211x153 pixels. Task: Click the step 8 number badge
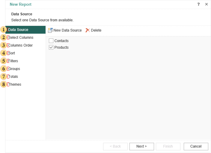[x=3, y=84]
